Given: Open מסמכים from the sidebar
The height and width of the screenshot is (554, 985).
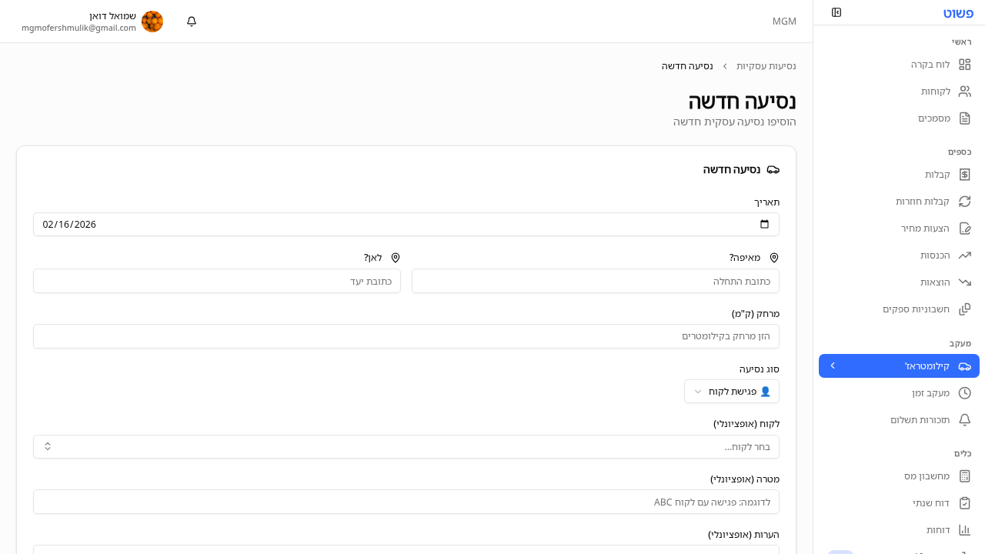Looking at the screenshot, I should coord(965,118).
